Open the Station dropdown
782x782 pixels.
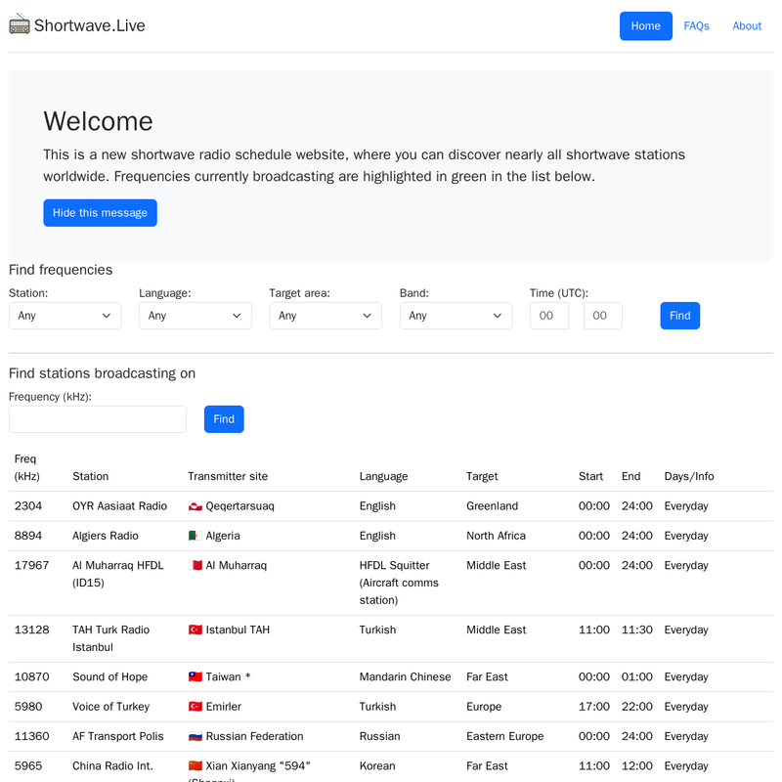65,316
